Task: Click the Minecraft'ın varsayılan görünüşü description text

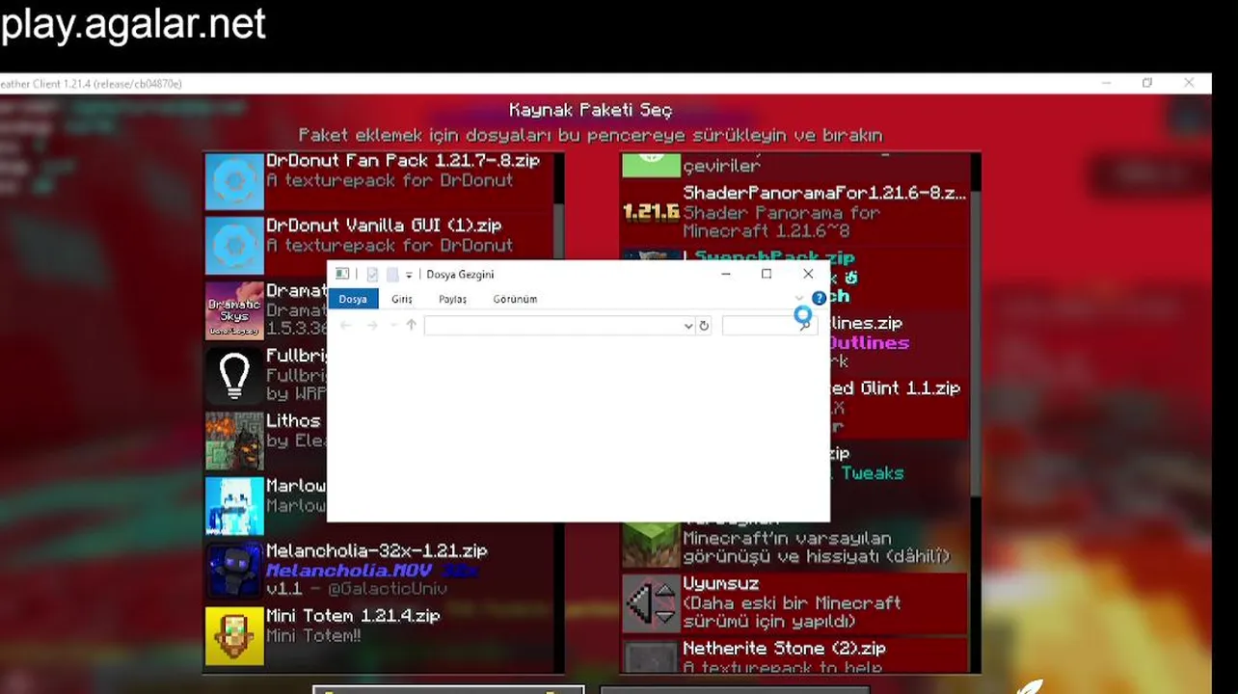Action: point(817,547)
